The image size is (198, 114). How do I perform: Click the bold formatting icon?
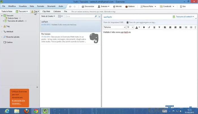coord(144,27)
